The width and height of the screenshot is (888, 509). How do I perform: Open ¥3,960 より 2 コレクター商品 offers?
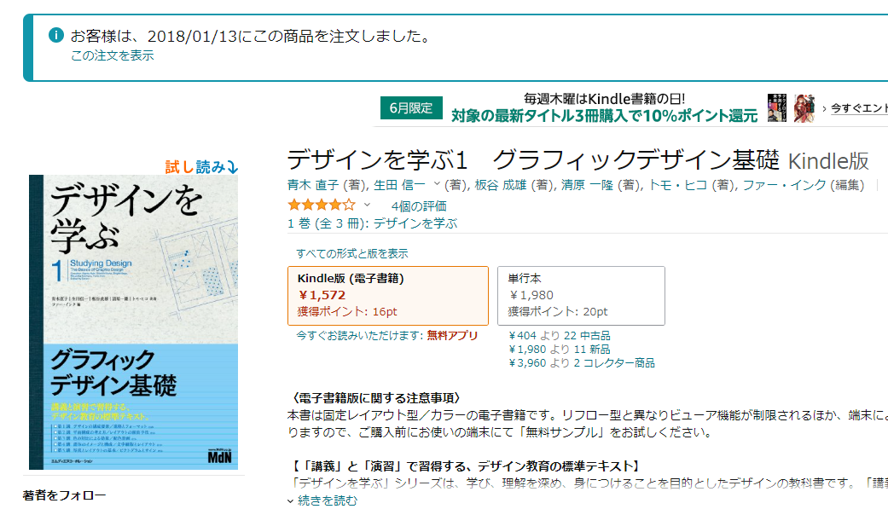[582, 363]
